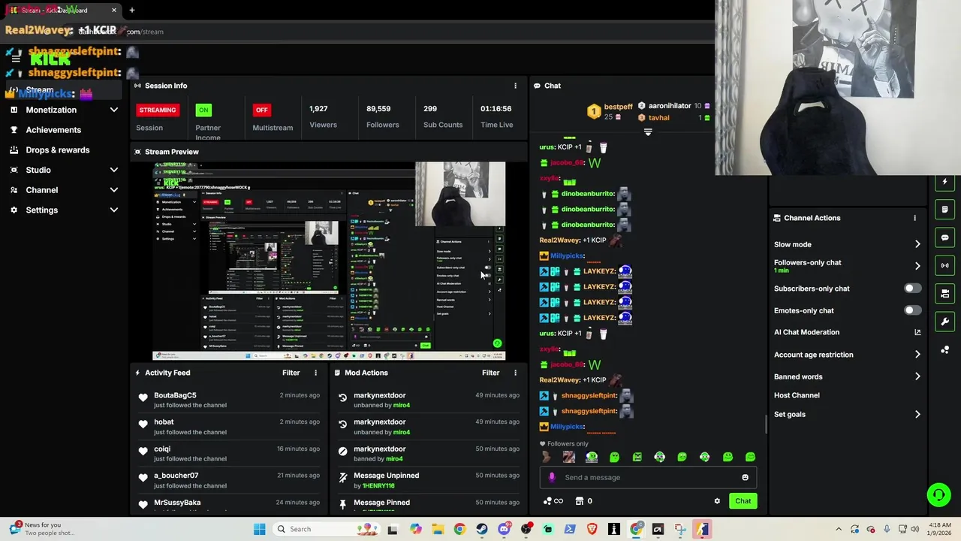Click the Multistream OFF badge
This screenshot has width=961, height=541.
(x=261, y=110)
